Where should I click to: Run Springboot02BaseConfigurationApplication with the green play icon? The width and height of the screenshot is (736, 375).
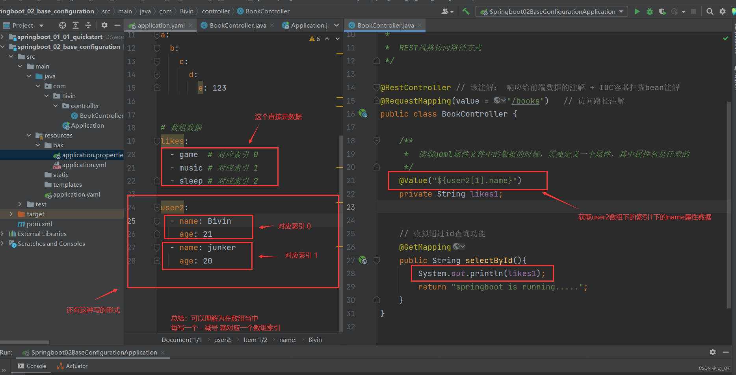click(x=637, y=11)
